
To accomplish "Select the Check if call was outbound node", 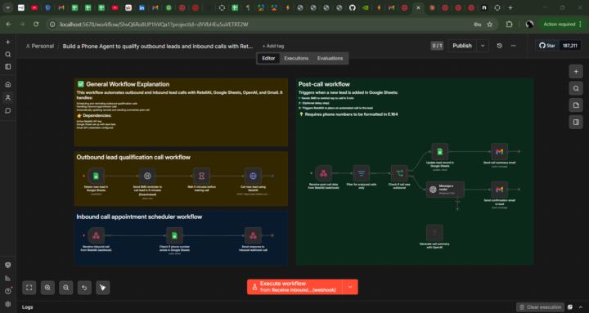I will point(399,173).
